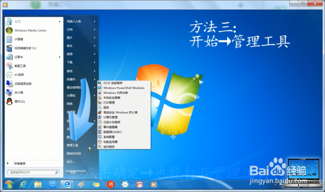
Task: Expand the 视频 submenu arrow
Action: (95, 54)
